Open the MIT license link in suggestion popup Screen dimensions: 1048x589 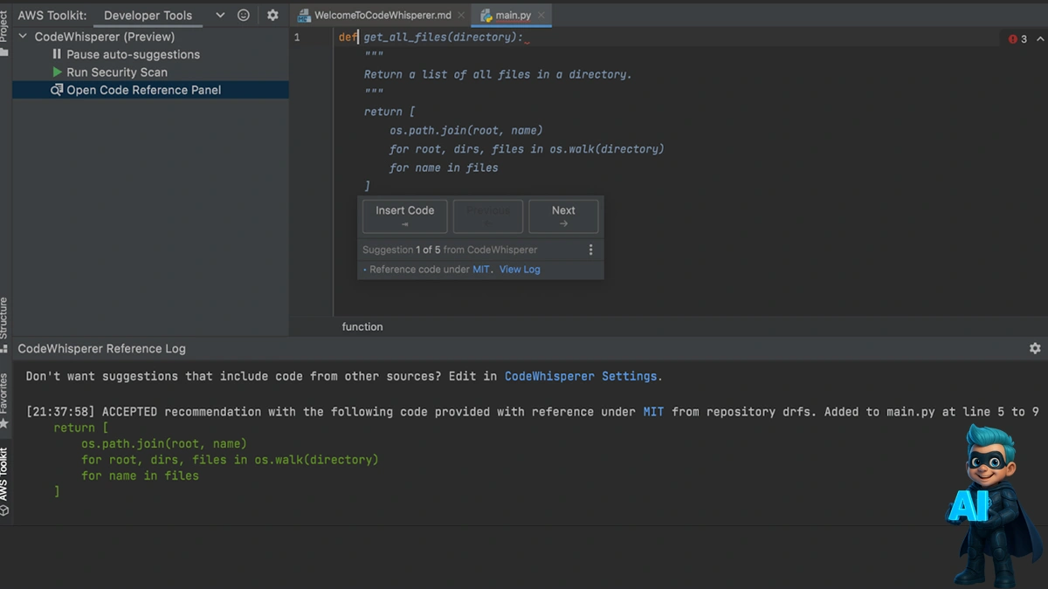click(481, 270)
